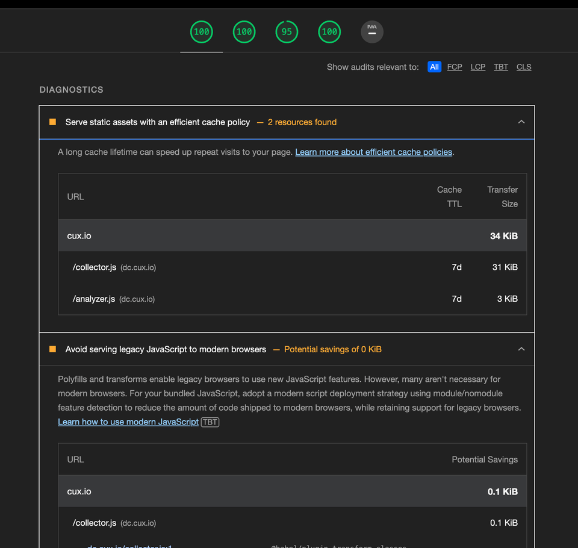The width and height of the screenshot is (578, 548).
Task: Switch the audit filter to LCP
Action: tap(477, 67)
